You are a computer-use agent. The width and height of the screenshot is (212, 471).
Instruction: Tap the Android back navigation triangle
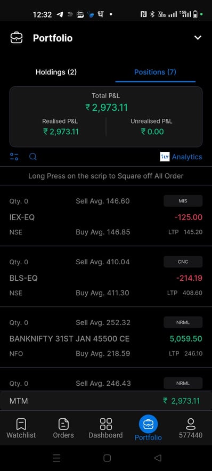point(158,458)
